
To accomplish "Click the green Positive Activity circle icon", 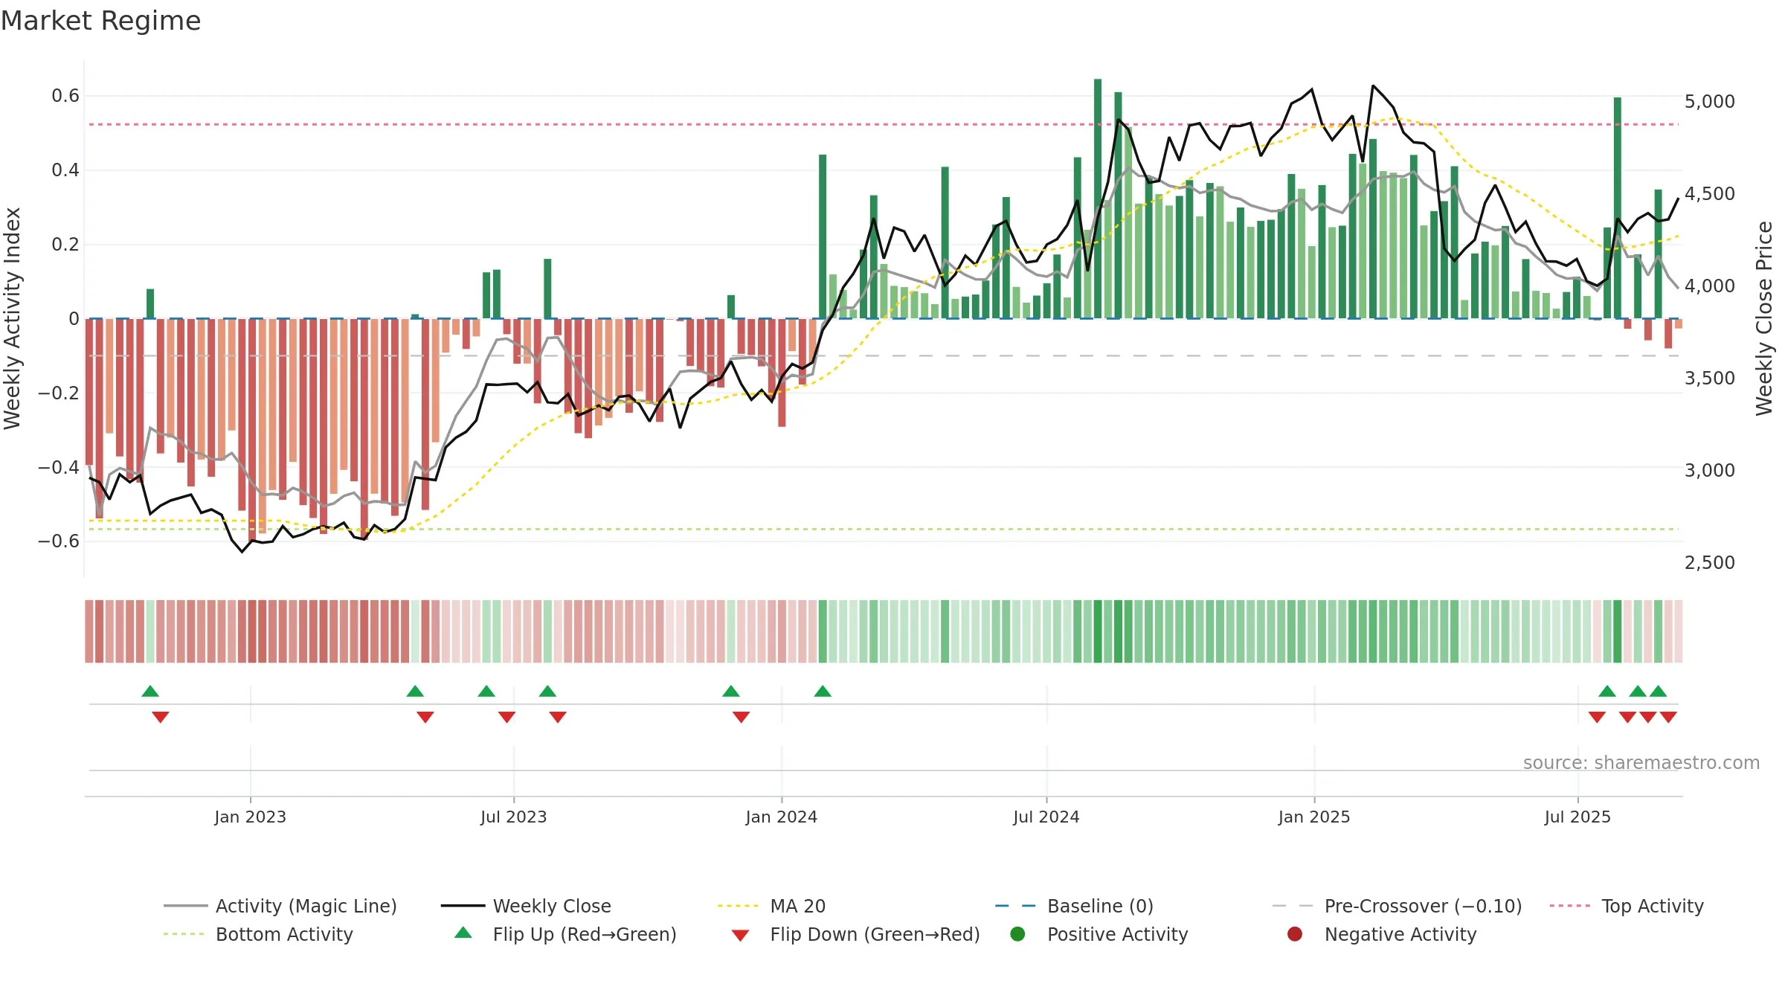I will 1017,934.
